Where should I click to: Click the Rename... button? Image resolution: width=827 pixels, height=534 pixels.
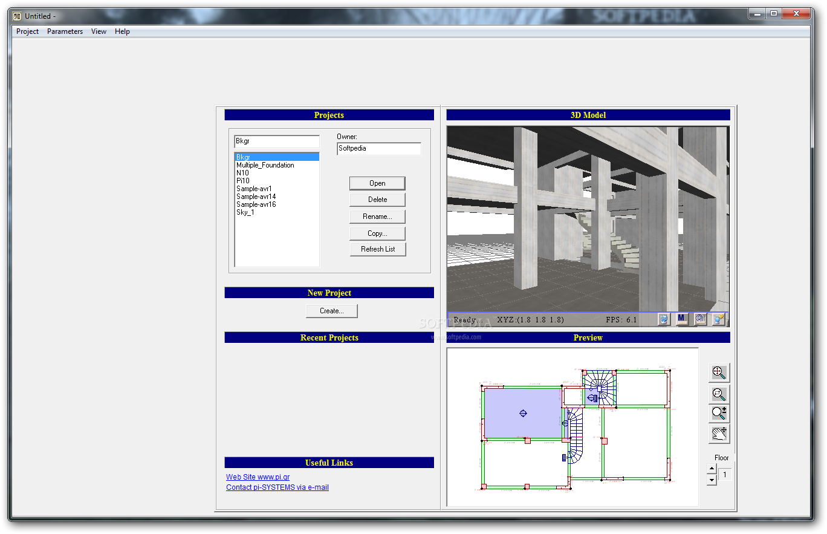tap(377, 217)
